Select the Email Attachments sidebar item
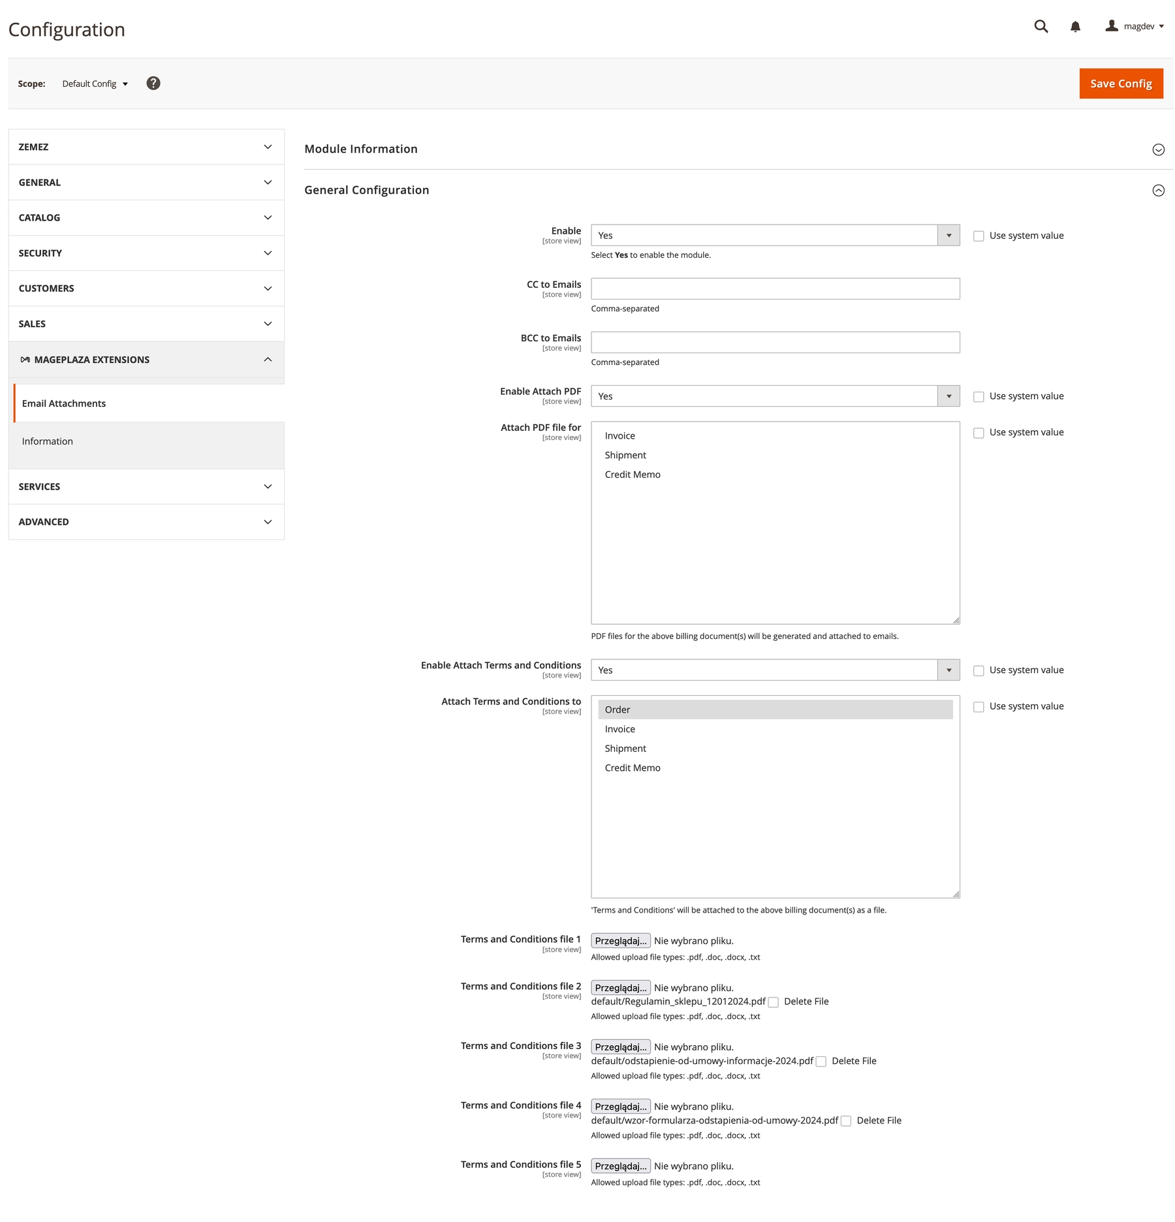The width and height of the screenshot is (1175, 1222). pyautogui.click(x=64, y=403)
